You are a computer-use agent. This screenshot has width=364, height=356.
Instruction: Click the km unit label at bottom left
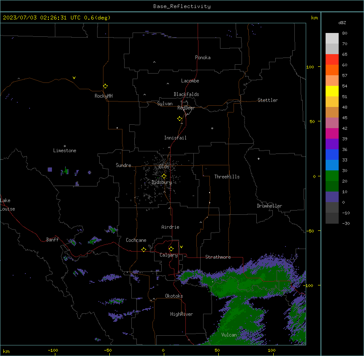coord(6,351)
